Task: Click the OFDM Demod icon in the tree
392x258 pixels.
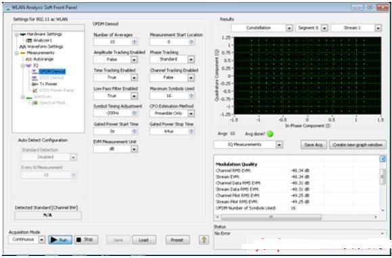Action: coord(35,72)
